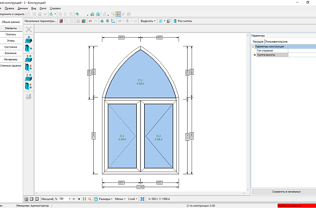This screenshot has width=316, height=208.
Task: Zoom in with the plus button
Action: (79, 199)
